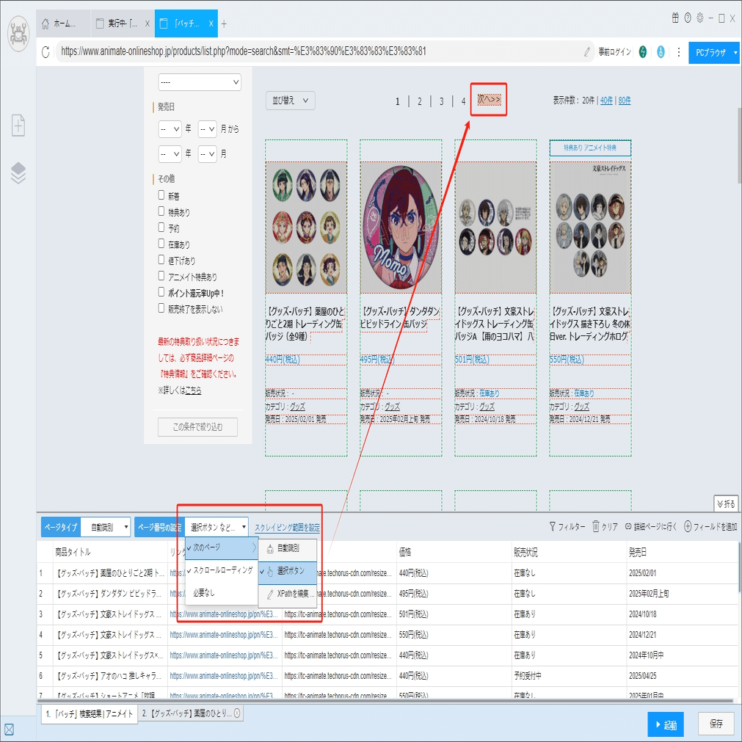Check the 在庫あり checkbox
742x742 pixels.
pos(161,243)
